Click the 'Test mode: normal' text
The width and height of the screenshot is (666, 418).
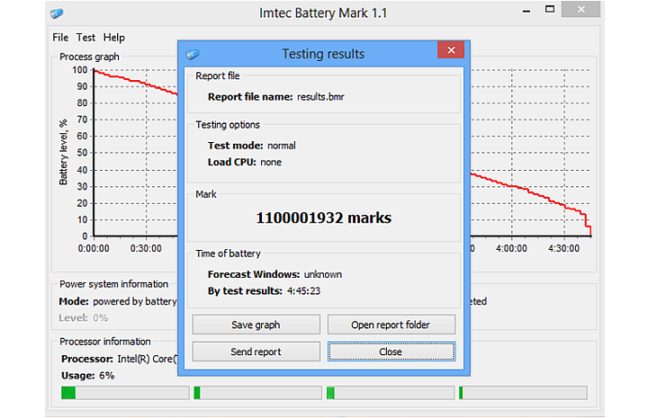click(x=251, y=146)
